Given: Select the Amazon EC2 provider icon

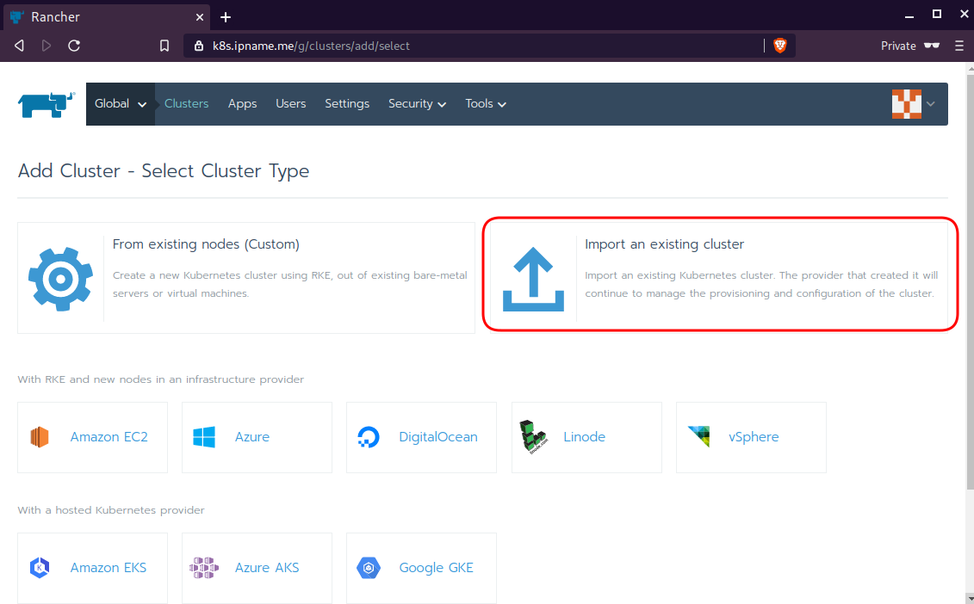Looking at the screenshot, I should pyautogui.click(x=40, y=437).
